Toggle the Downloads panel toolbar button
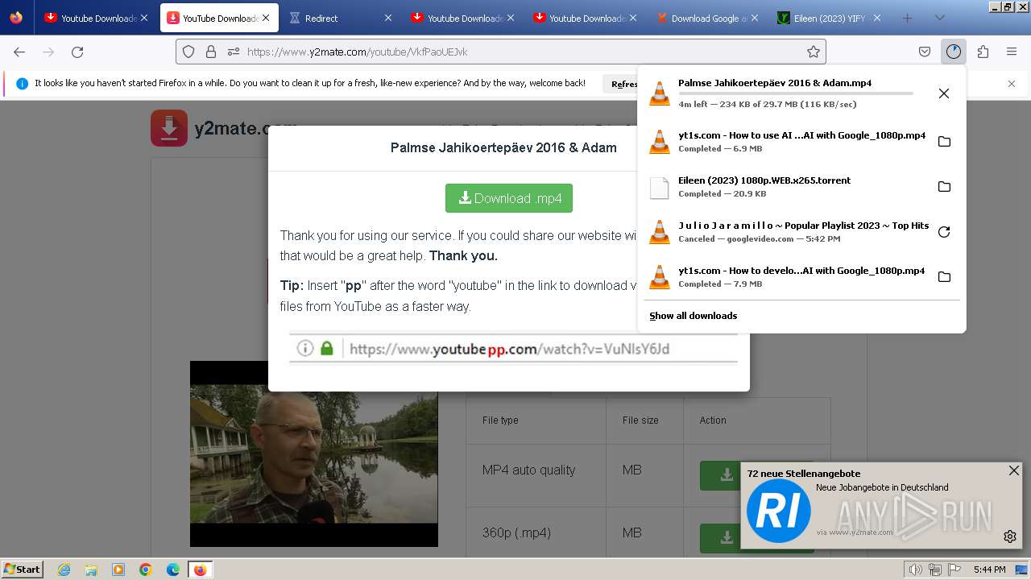1031x580 pixels. point(954,52)
